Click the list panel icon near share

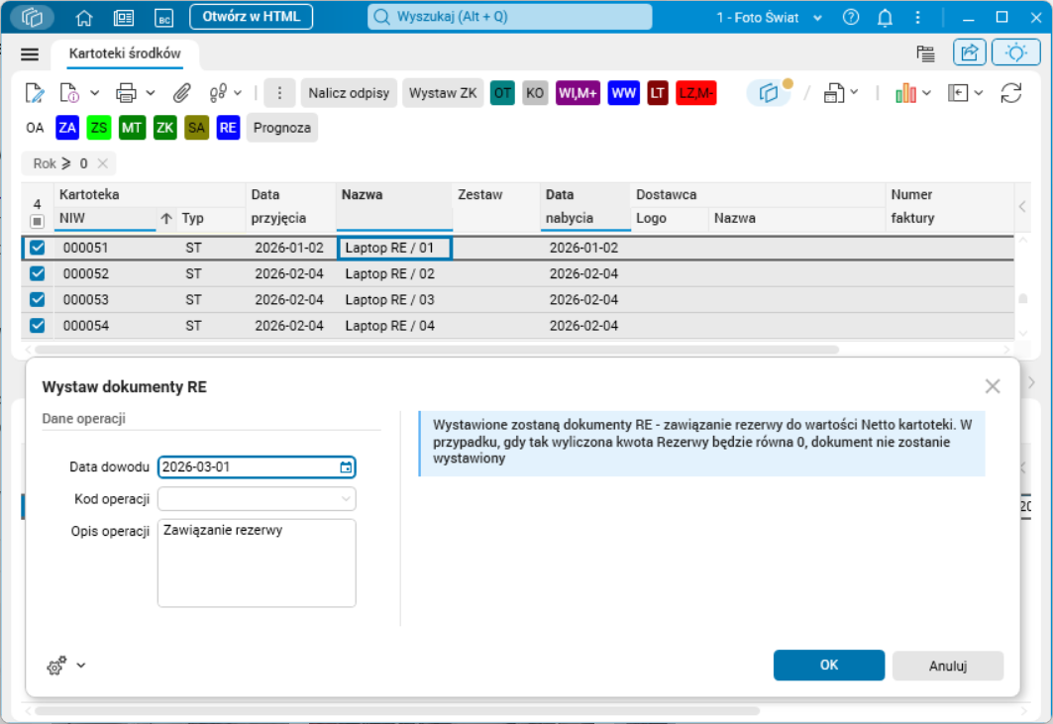click(925, 53)
